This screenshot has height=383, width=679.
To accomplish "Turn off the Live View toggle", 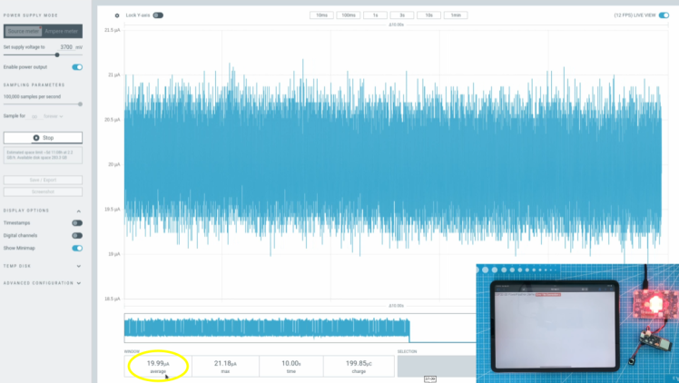I will [x=664, y=15].
